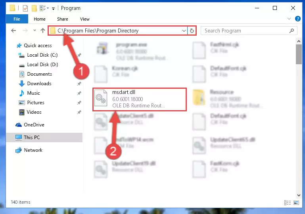Select Quick access in navigation pane
Screen dimensions: 305x214
point(38,46)
